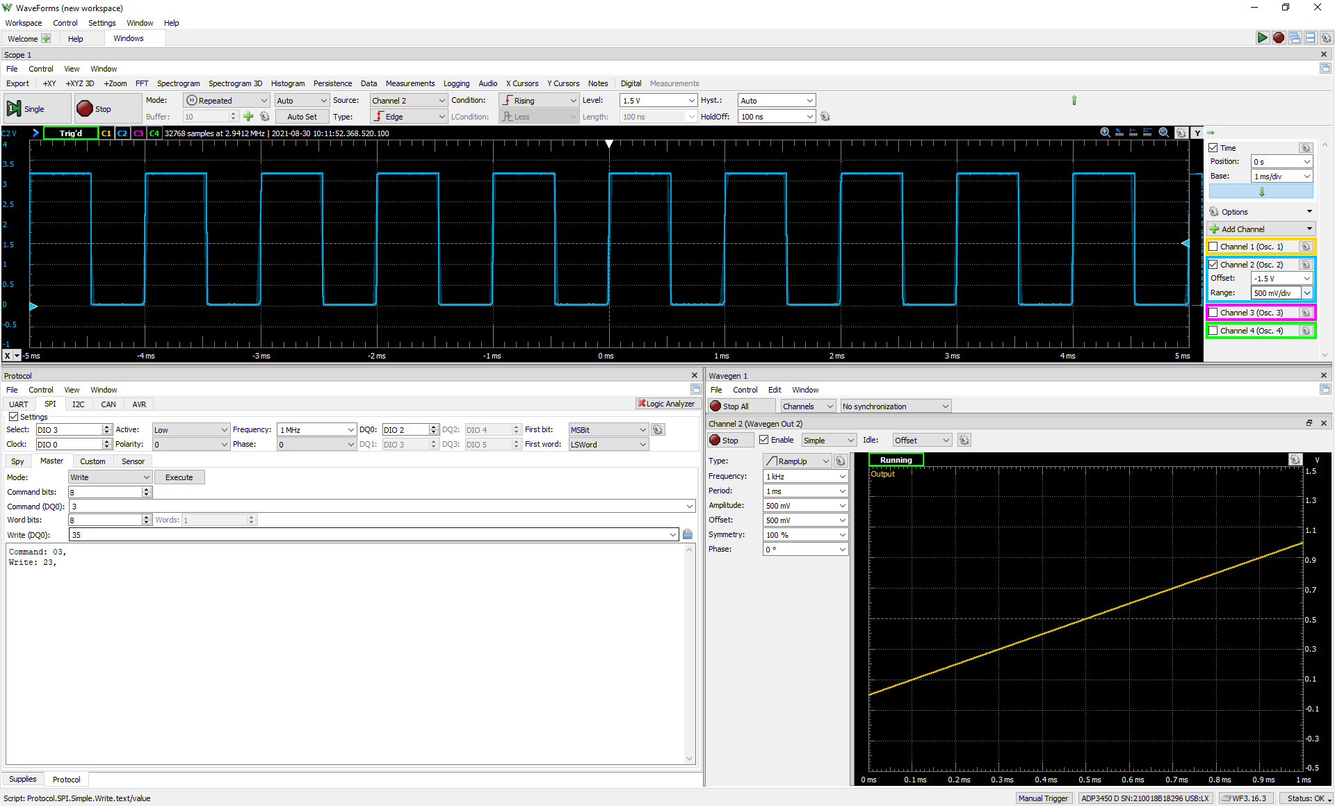Open the Wavegen Type RampUp dropdown
The width and height of the screenshot is (1335, 806).
pyautogui.click(x=798, y=461)
